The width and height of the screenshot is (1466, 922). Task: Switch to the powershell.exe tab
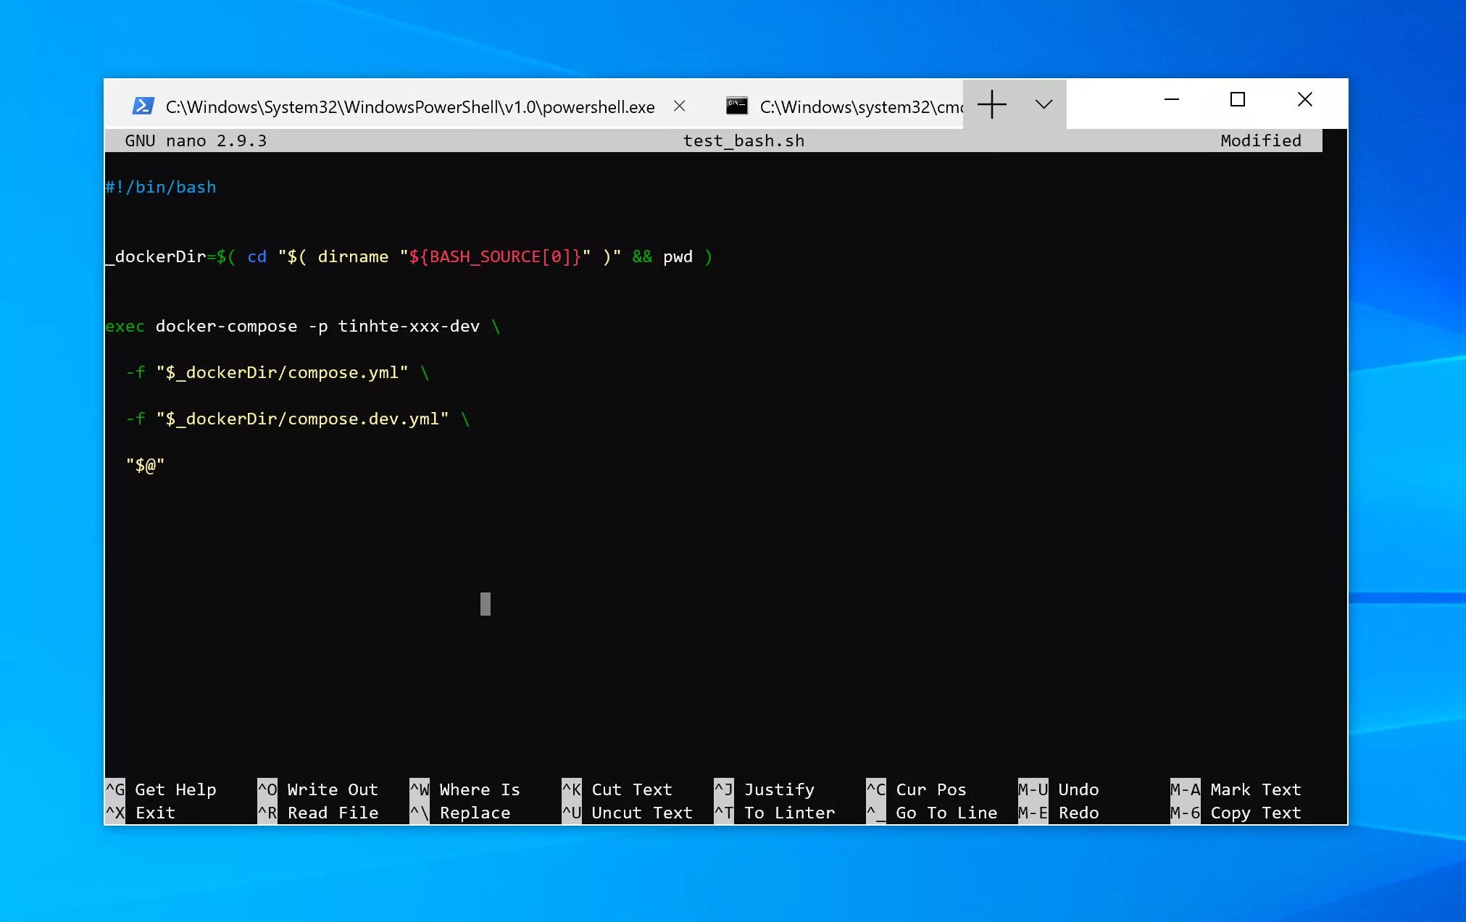point(409,107)
